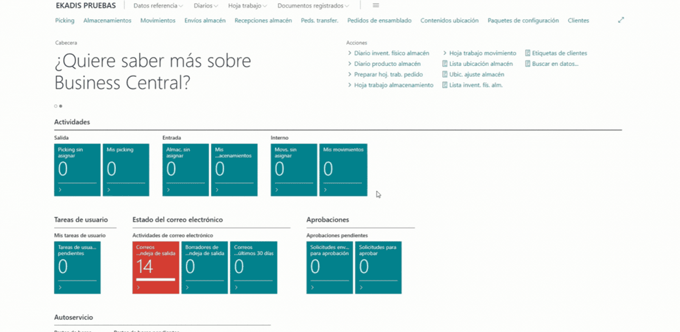
Task: Click the hamburger menu icon in top bar
Action: pyautogui.click(x=376, y=5)
